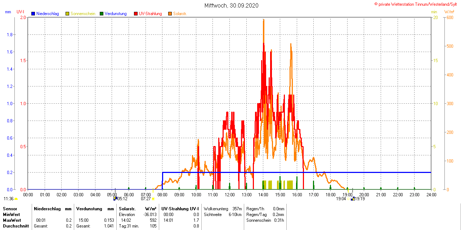Click the yellow sun icon beside 11:36
Image resolution: width=461 pixels, height=230 pixels.
pyautogui.click(x=16, y=199)
